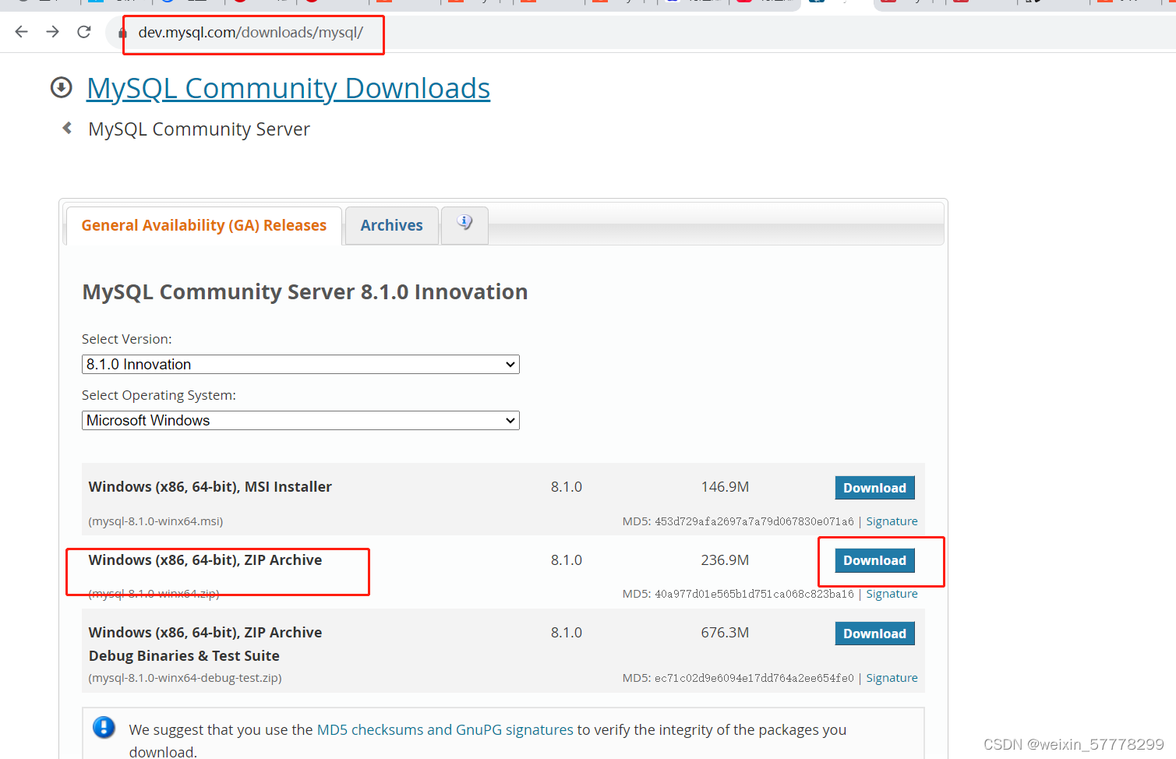Click the browser back arrow
Screen dimensions: 1176x759
click(21, 31)
